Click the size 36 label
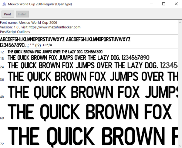This screenshot has height=148, width=182. pyautogui.click(x=2, y=80)
